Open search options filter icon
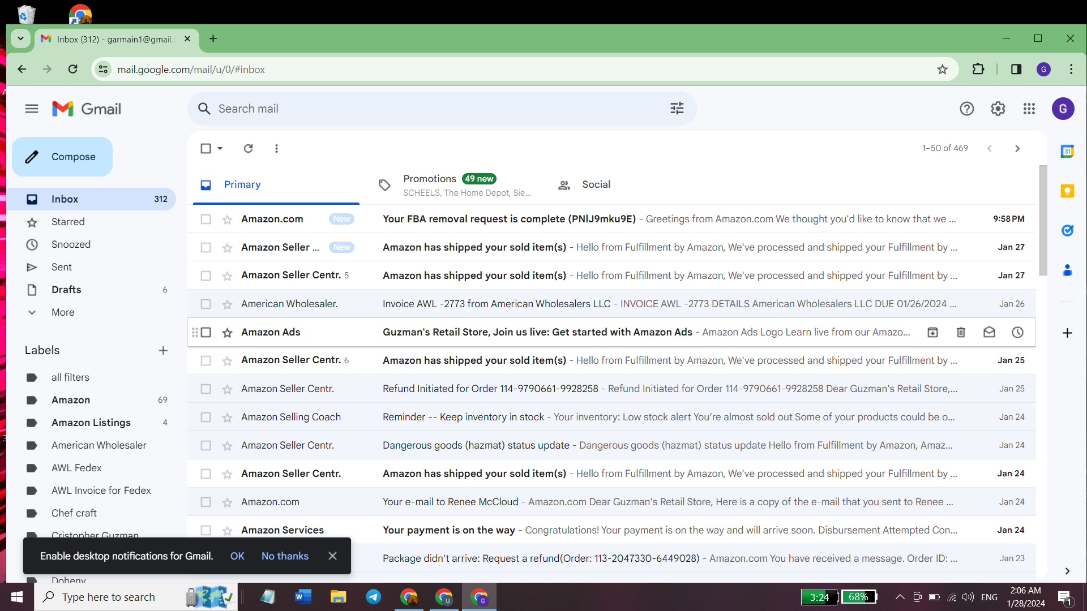The image size is (1087, 611). 677,108
